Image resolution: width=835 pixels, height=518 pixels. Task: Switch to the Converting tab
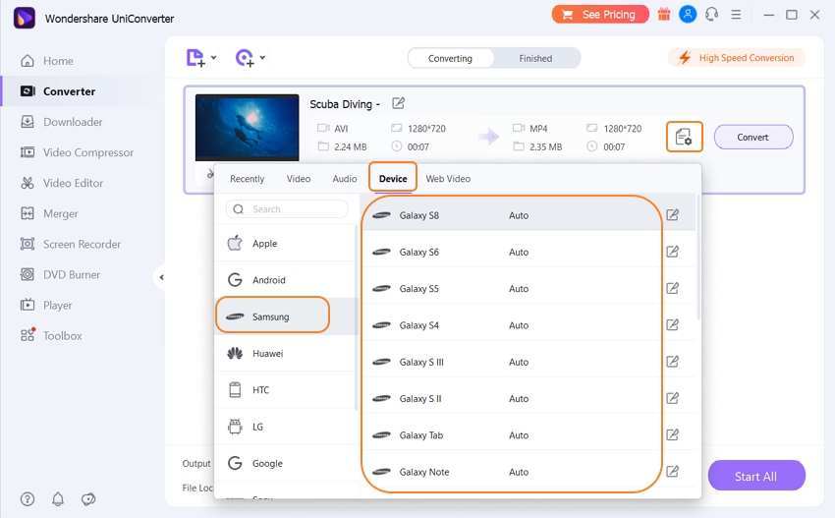450,58
